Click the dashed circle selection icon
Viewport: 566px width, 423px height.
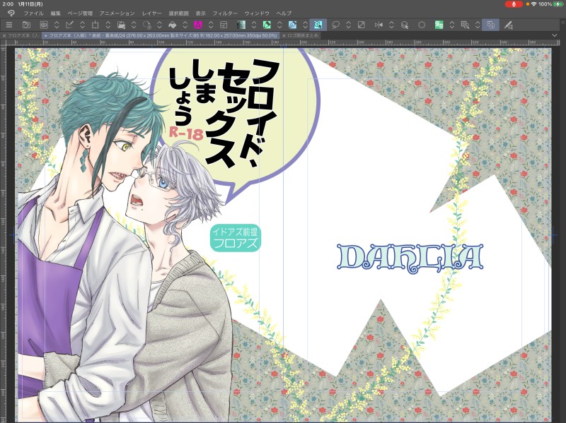coord(422,25)
